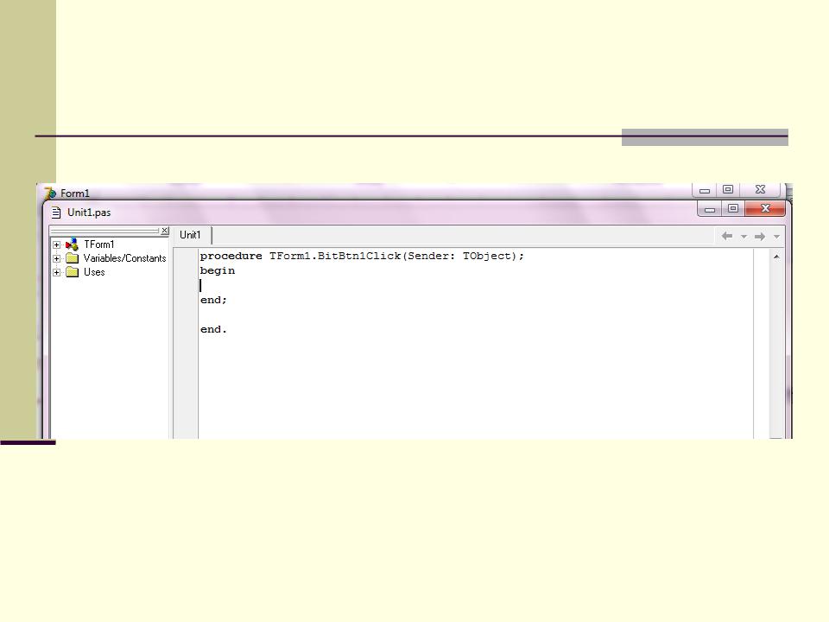Click the Unit1.pas title bar text
This screenshot has height=622, width=829.
click(89, 213)
